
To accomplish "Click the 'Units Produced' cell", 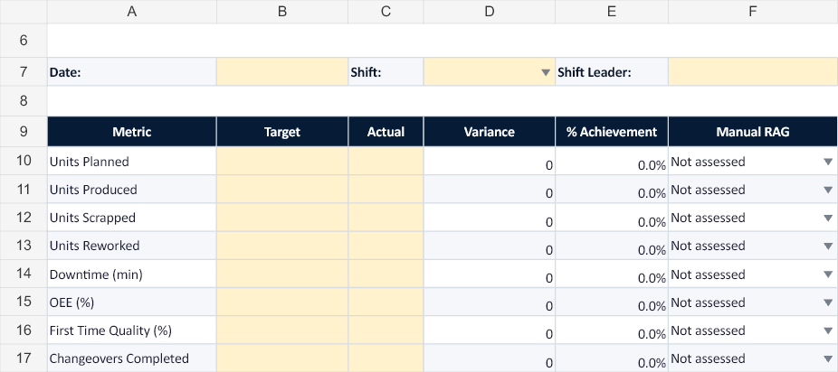I will [x=131, y=190].
